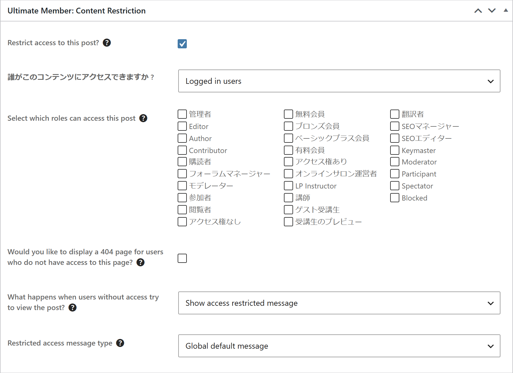Check フォーラムマネージャー role

tap(182, 174)
